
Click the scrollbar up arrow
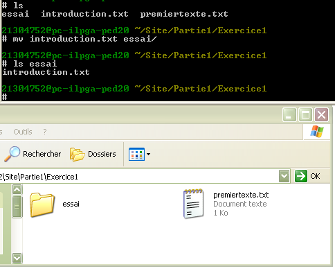[17, 190]
